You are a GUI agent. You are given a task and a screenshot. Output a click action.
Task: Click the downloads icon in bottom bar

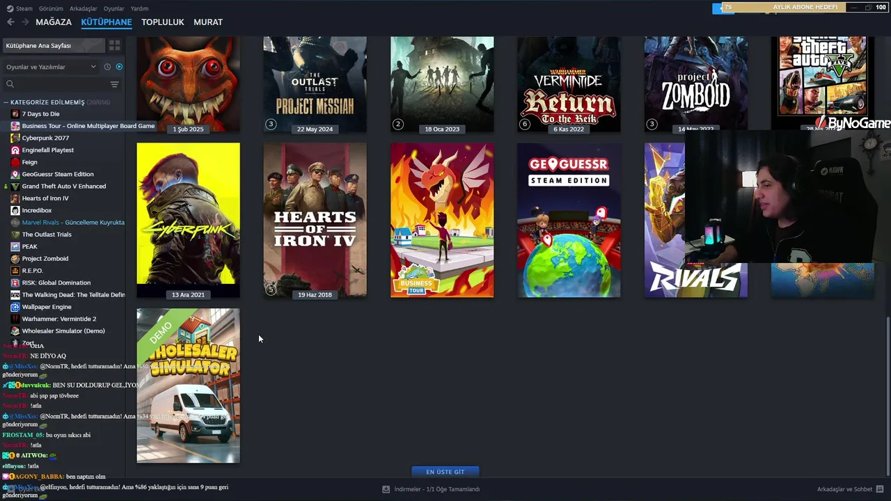point(386,489)
